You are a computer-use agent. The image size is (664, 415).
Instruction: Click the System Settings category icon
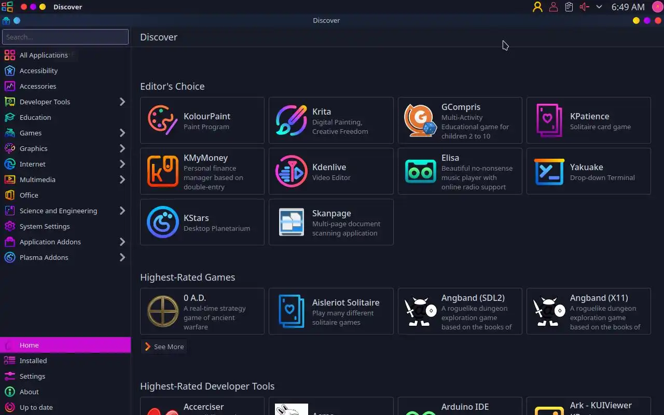9,226
